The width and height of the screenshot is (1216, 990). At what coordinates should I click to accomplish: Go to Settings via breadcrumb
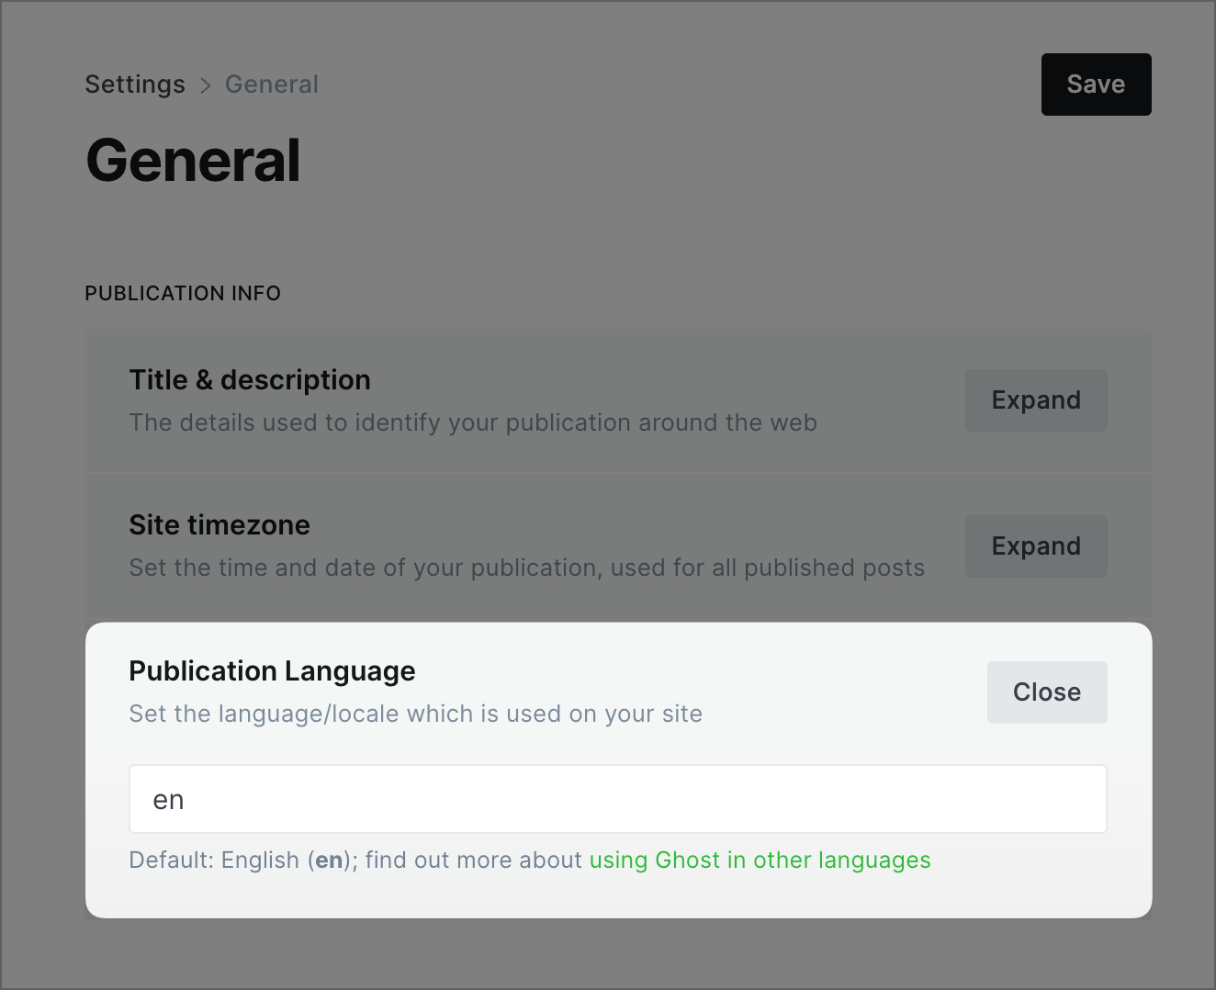click(x=135, y=84)
